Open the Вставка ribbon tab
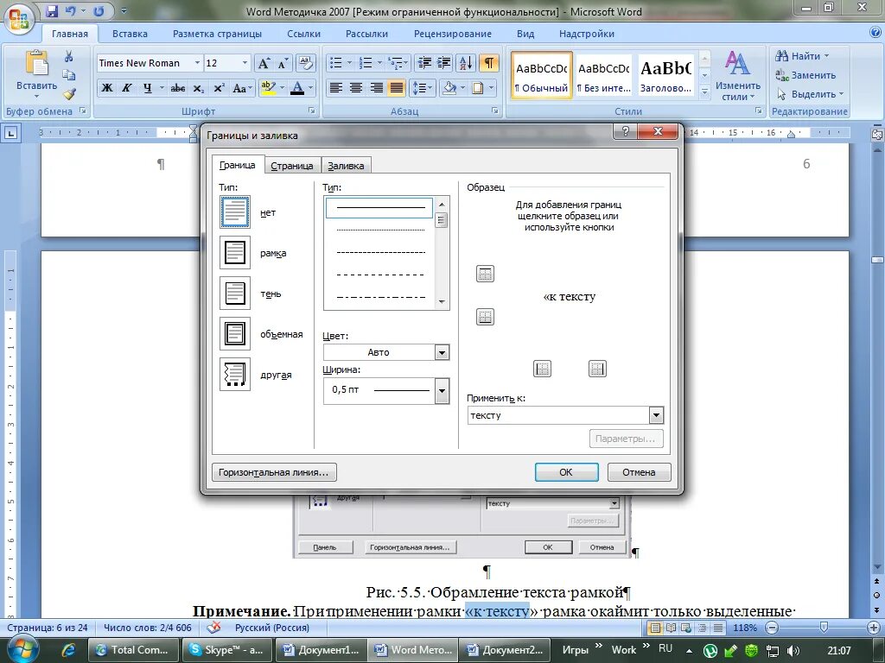Screen dimensions: 885x663 [130, 34]
